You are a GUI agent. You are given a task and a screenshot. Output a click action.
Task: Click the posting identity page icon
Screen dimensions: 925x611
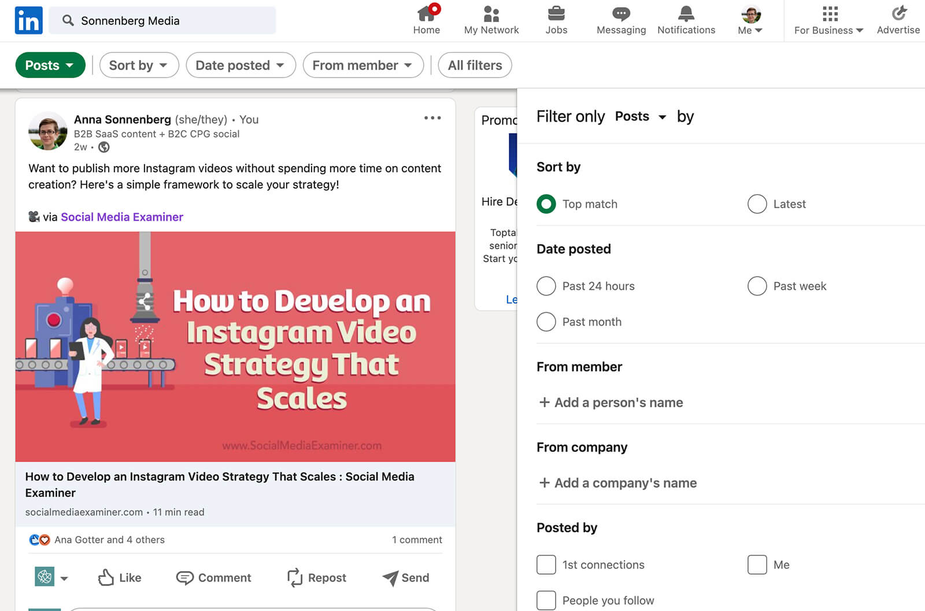45,576
